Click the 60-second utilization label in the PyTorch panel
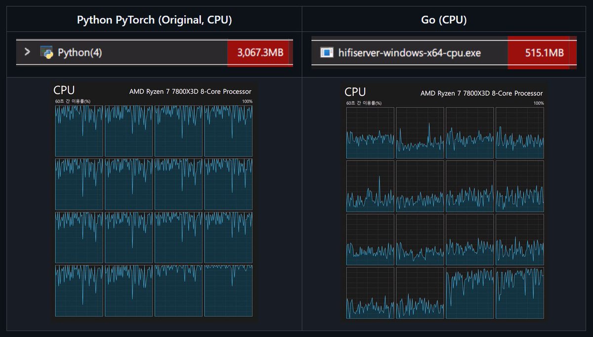593x337 pixels. (x=73, y=101)
